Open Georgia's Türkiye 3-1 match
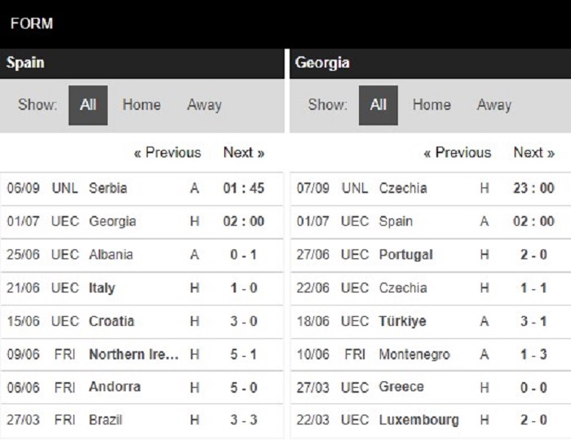571x440 pixels. 431,322
